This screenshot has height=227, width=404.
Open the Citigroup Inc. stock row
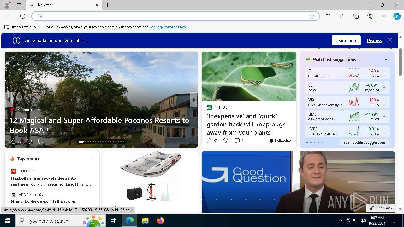point(347,73)
